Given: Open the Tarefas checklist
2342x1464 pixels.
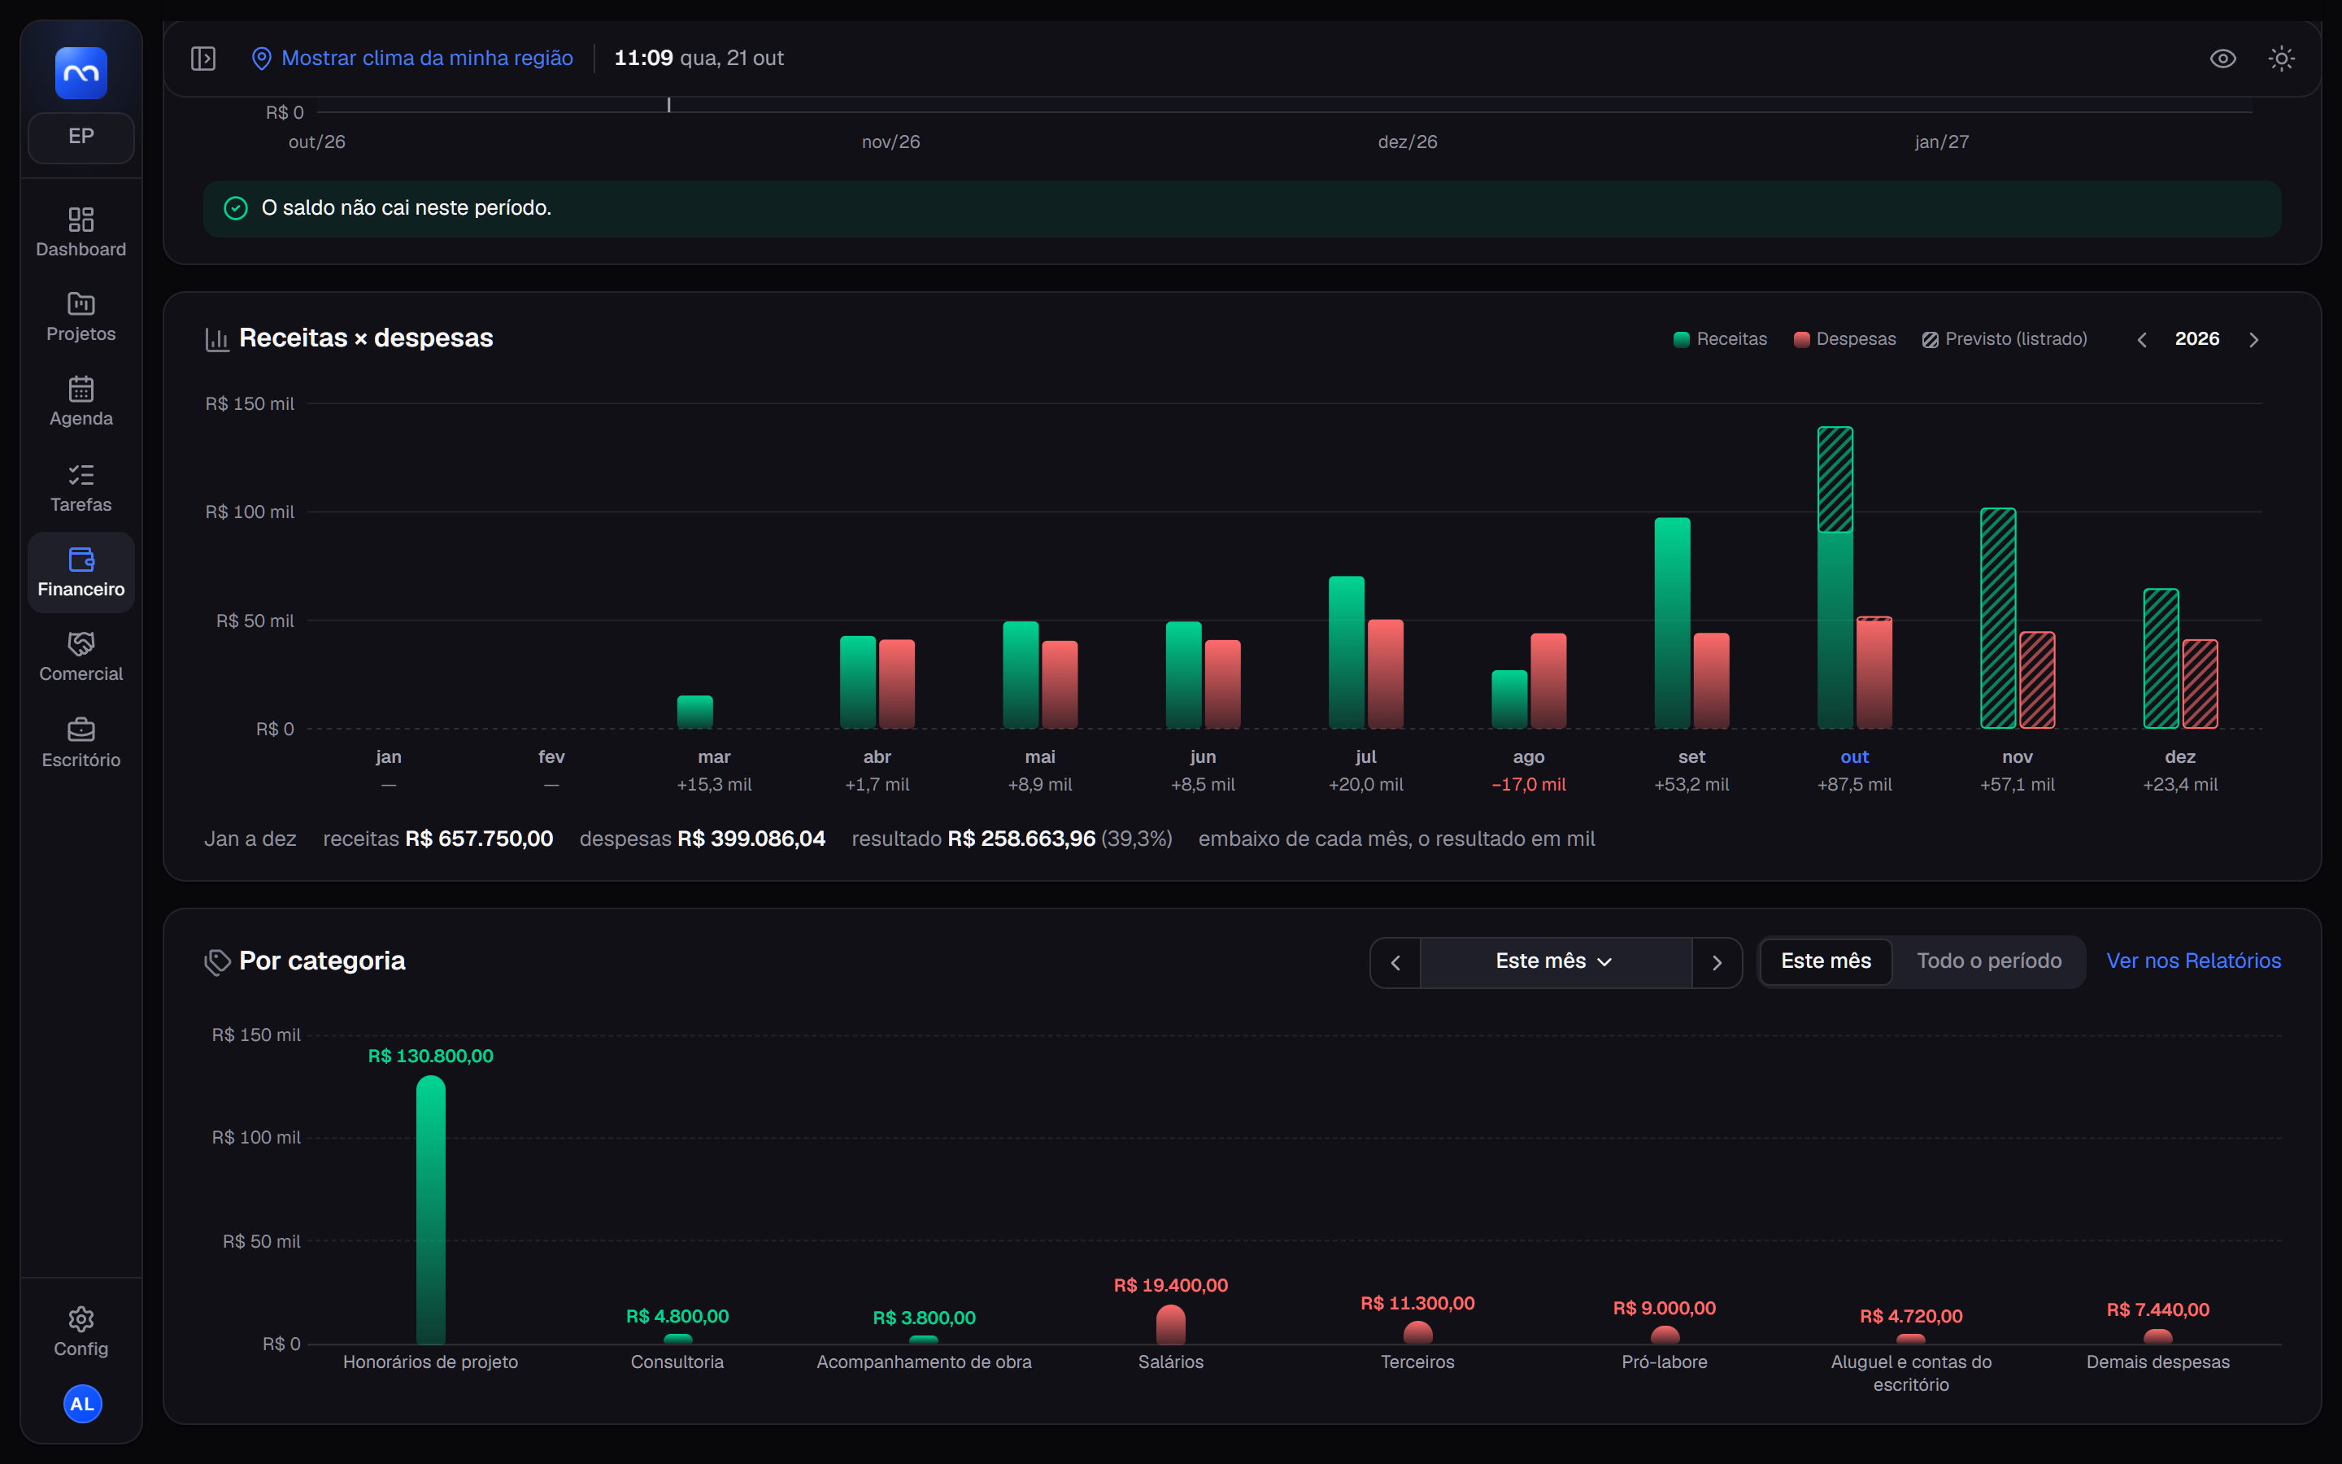Looking at the screenshot, I should pyautogui.click(x=81, y=488).
